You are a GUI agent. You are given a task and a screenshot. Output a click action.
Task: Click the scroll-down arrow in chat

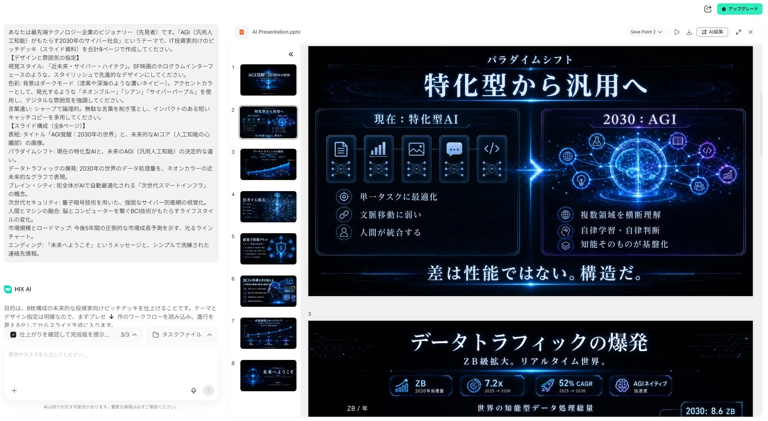tap(111, 317)
